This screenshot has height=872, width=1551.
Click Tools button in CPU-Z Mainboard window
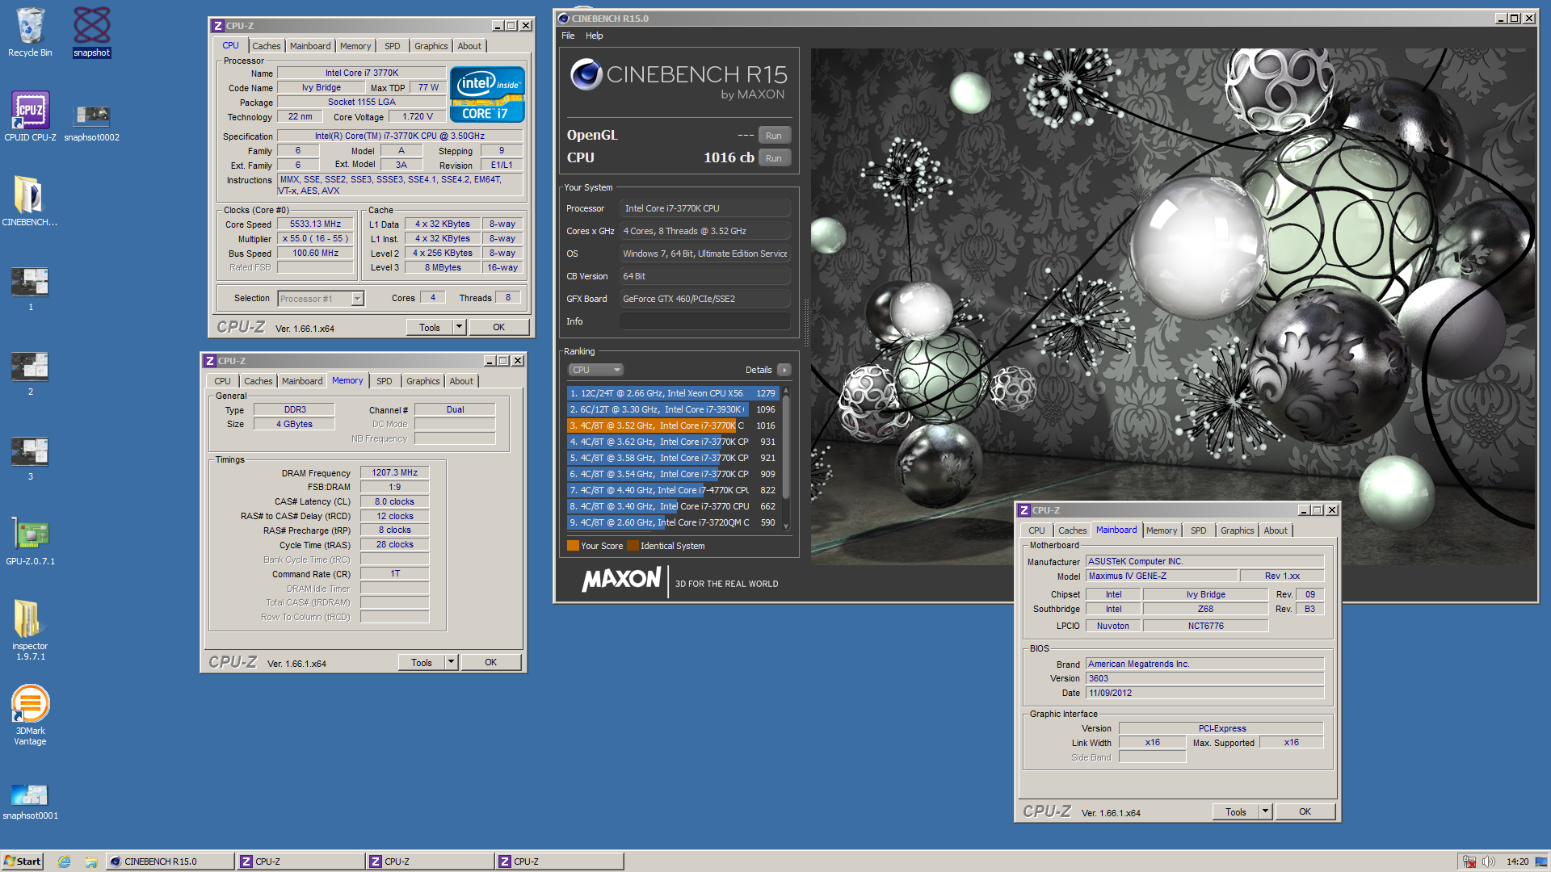pos(1236,811)
